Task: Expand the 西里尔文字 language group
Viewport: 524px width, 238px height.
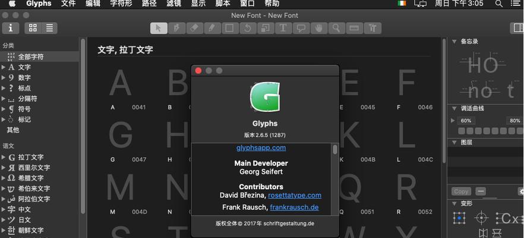Action: [x=4, y=168]
